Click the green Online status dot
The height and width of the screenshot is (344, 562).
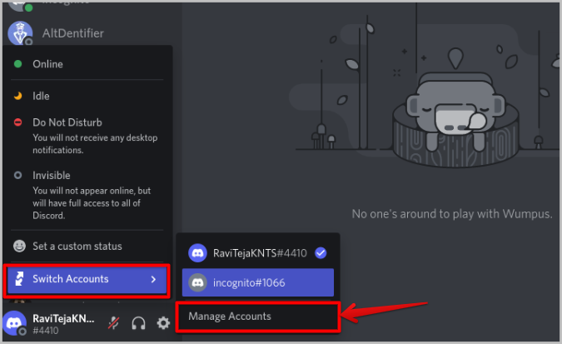pyautogui.click(x=17, y=64)
